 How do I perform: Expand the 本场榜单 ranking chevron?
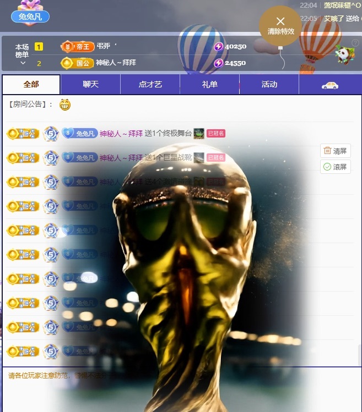click(23, 63)
